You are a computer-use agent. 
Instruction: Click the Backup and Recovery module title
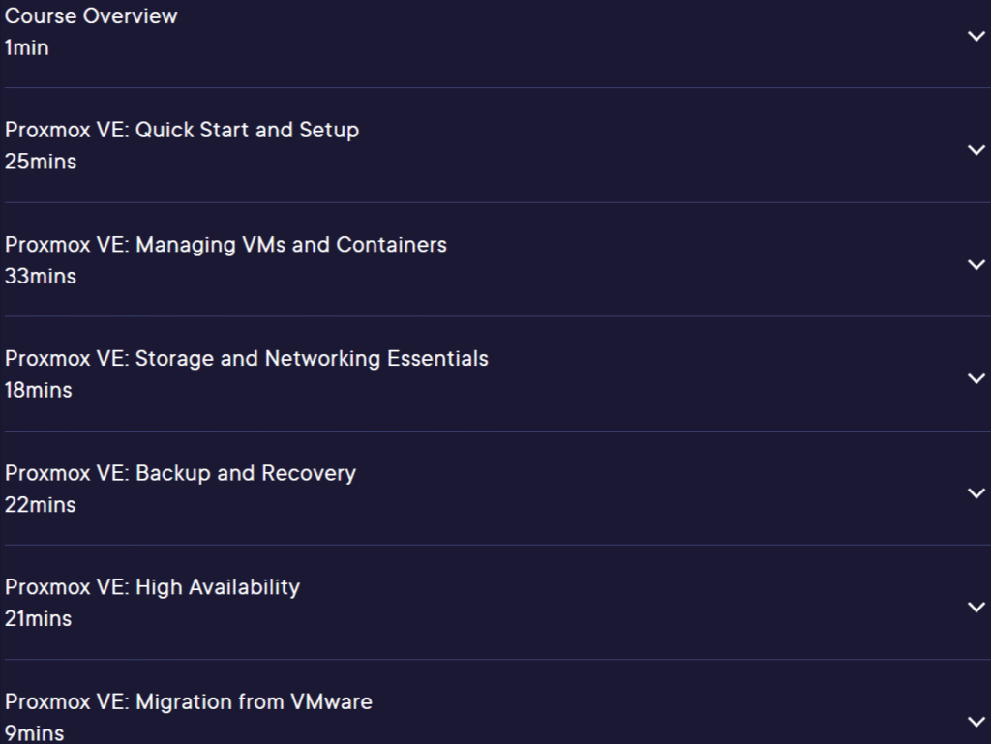coord(180,474)
